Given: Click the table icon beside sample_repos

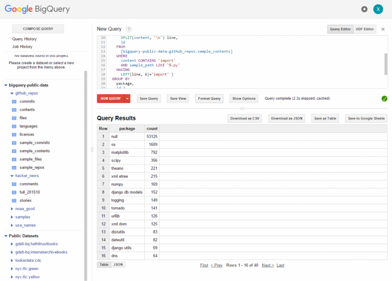Looking at the screenshot, I should [x=14, y=168].
